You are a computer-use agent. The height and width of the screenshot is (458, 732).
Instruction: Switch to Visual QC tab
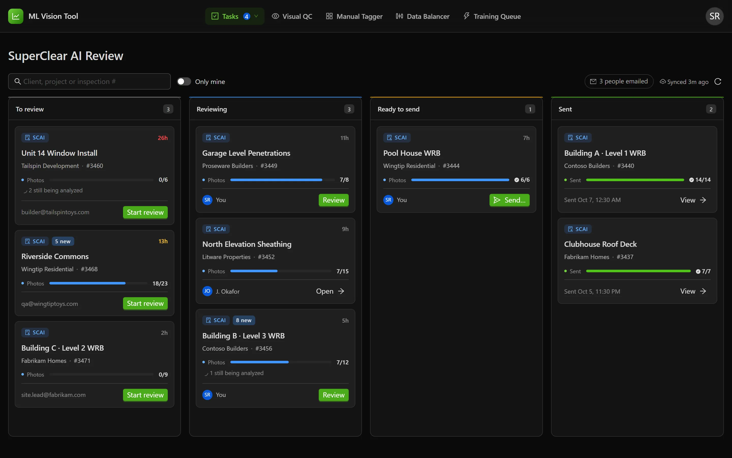pos(292,16)
